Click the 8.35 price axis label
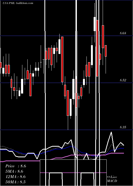The height and width of the screenshot is (186, 133). (x=123, y=127)
